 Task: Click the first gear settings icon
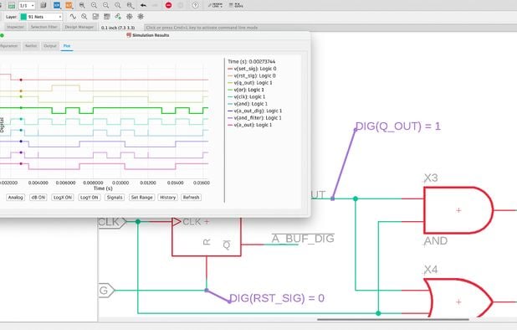(129, 17)
